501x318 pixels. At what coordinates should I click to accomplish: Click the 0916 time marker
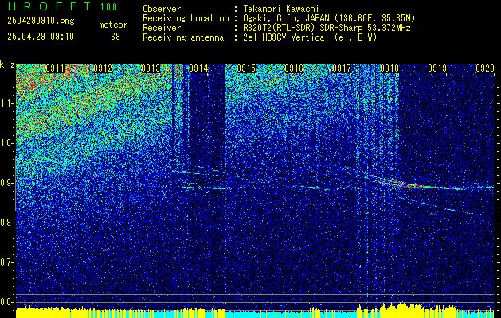pos(294,68)
